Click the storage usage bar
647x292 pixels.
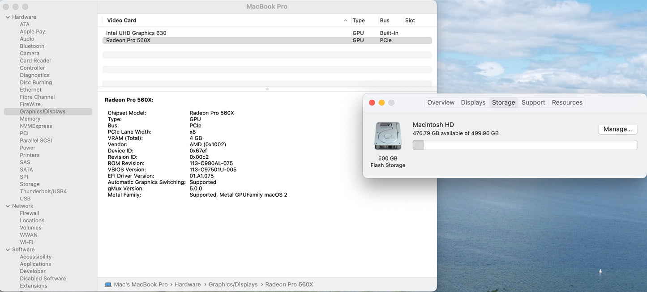(x=524, y=145)
